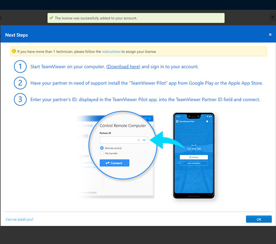276x244 pixels.
Task: Click step 3 'Enter your partner's ID' text
Action: coord(145,100)
